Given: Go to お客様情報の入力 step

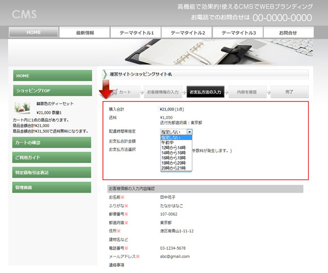Looking at the screenshot, I should coord(163,92).
